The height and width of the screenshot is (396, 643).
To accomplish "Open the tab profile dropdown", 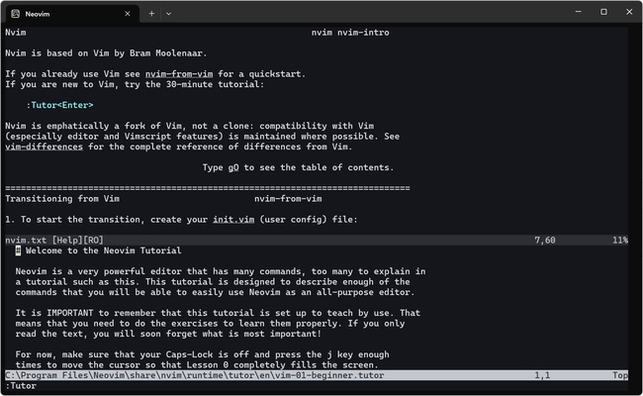I will pos(168,14).
